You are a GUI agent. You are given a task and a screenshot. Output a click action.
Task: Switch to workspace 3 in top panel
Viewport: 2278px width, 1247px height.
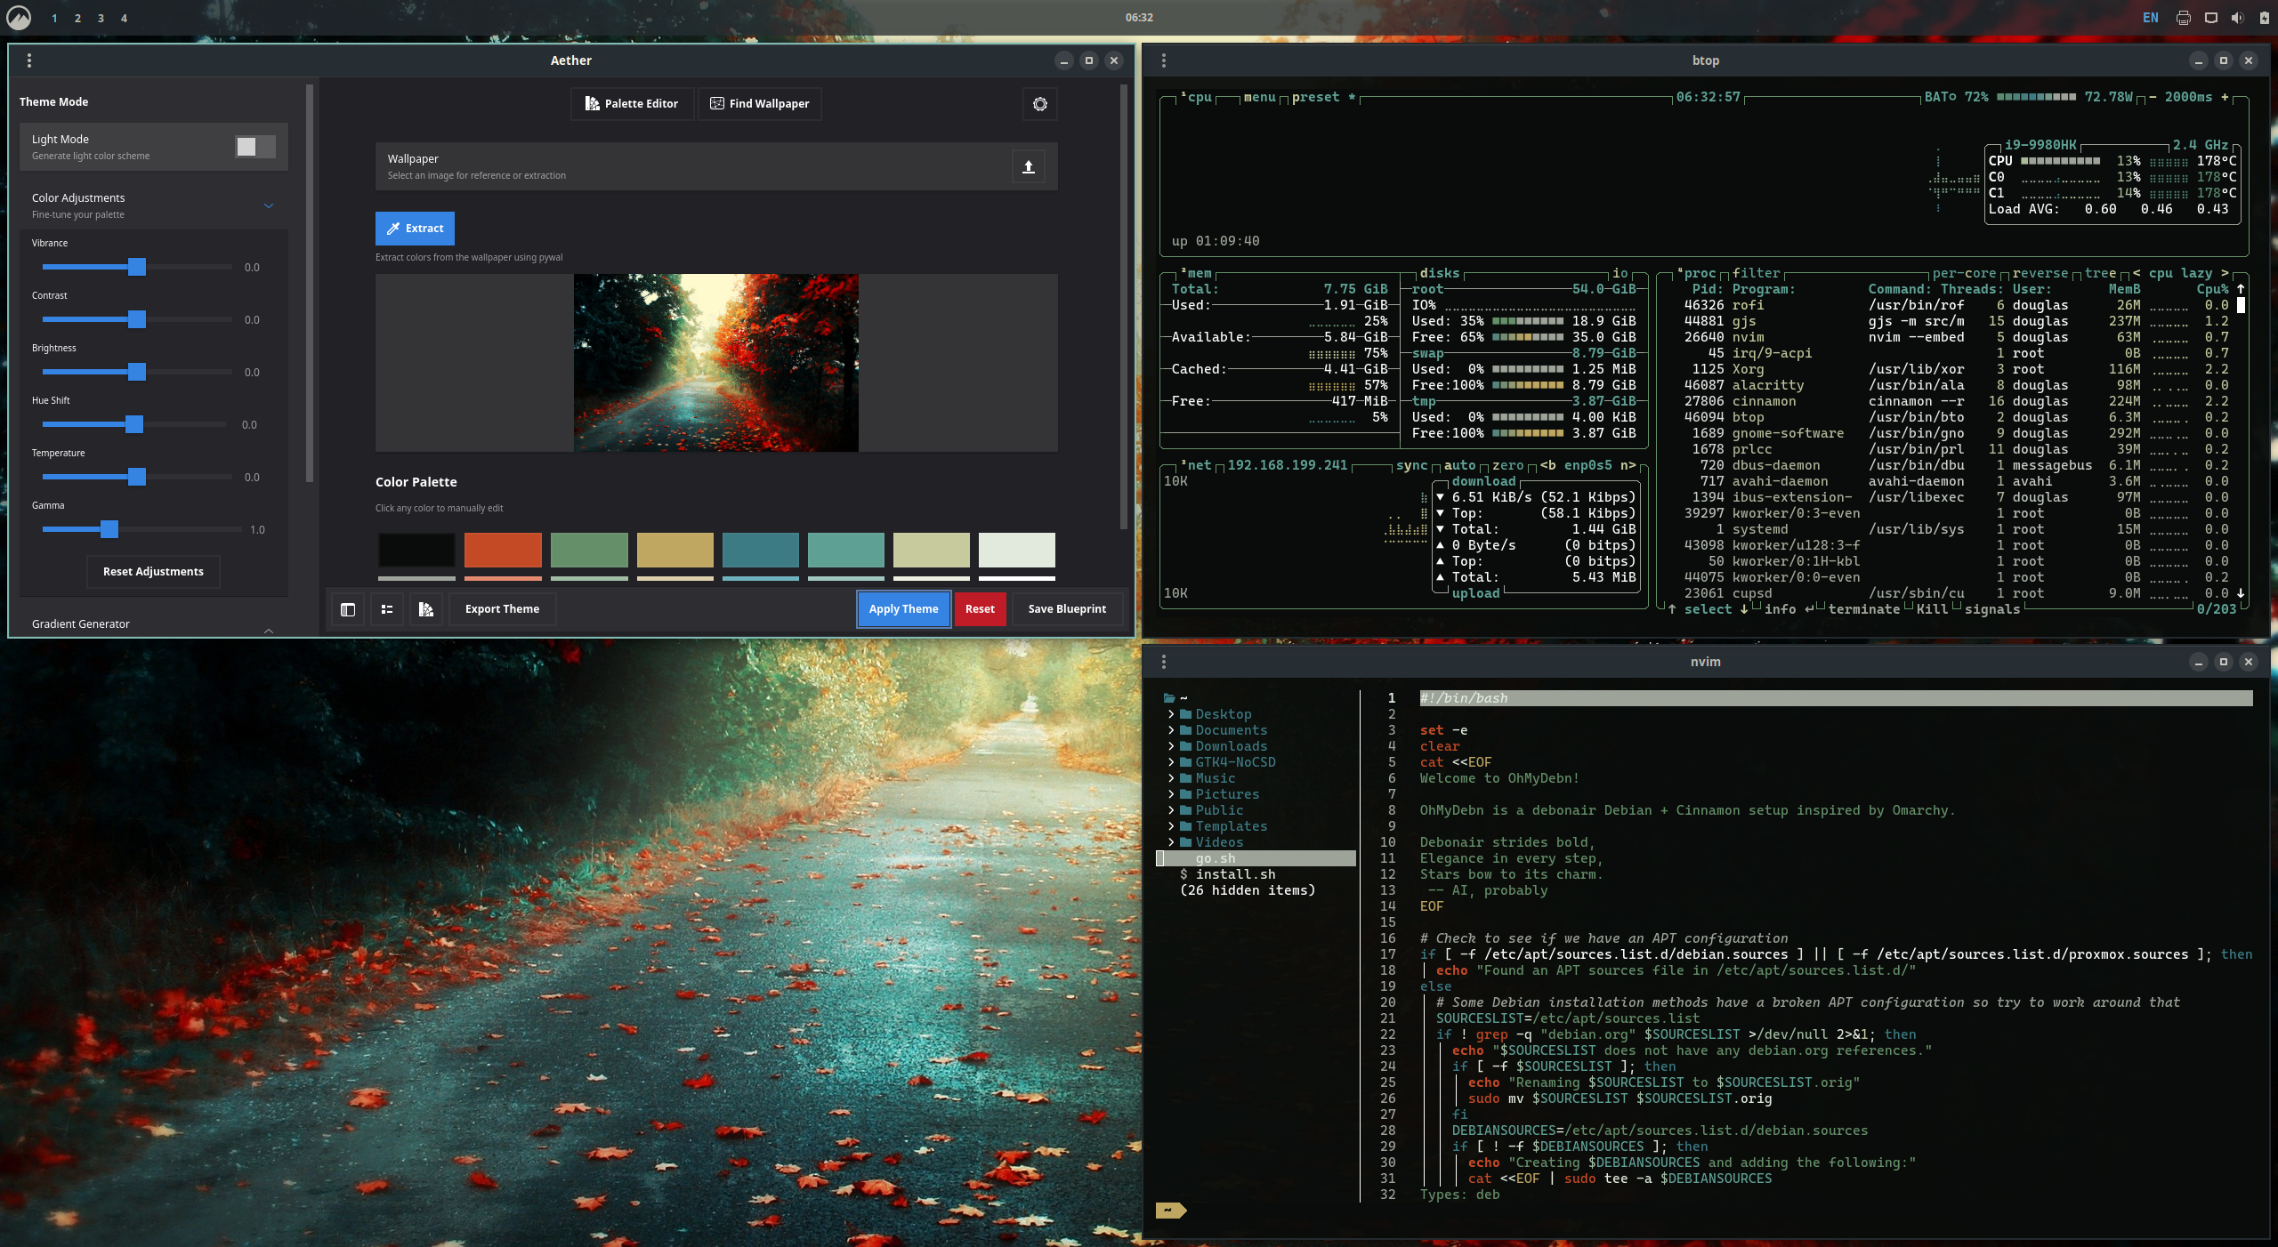[x=101, y=18]
